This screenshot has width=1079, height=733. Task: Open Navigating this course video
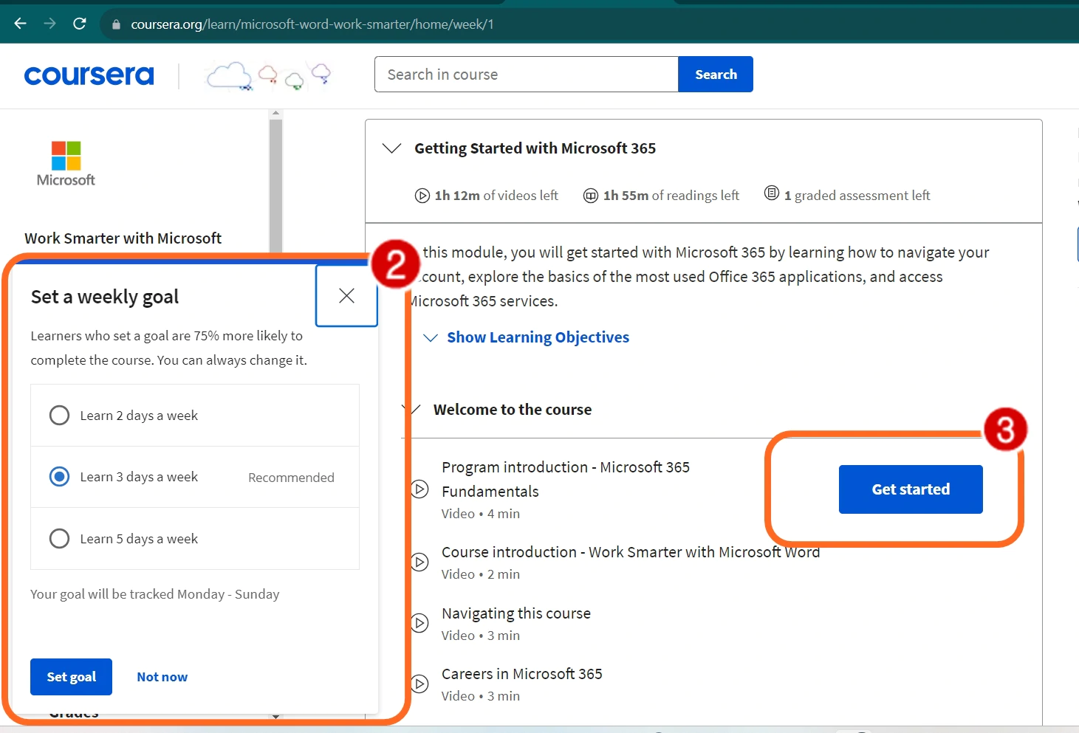pos(516,613)
